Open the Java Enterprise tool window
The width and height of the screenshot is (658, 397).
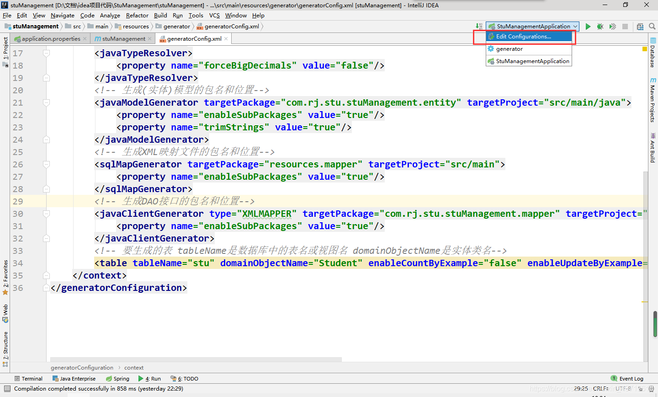click(x=74, y=379)
